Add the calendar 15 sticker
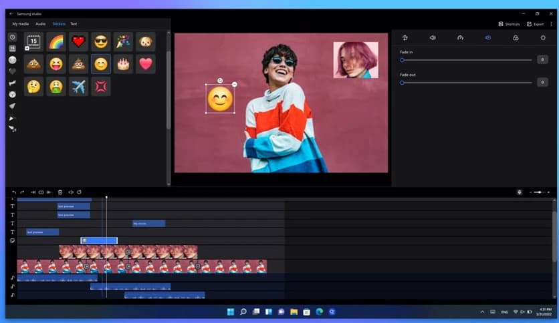This screenshot has height=323, width=559. click(x=33, y=42)
